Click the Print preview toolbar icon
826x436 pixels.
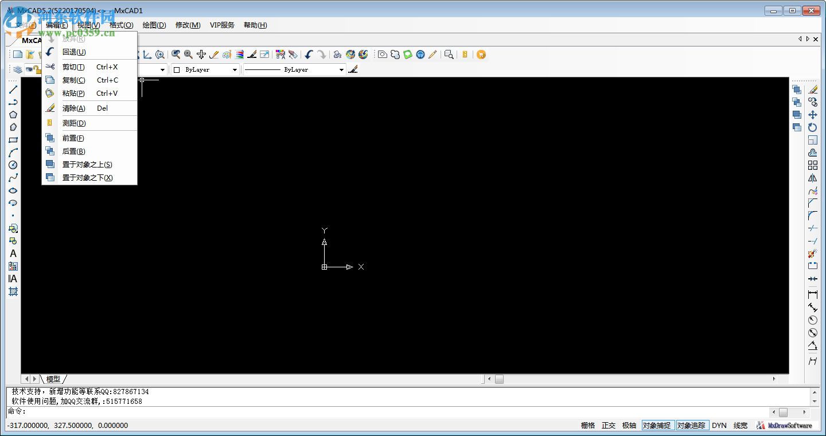click(449, 54)
